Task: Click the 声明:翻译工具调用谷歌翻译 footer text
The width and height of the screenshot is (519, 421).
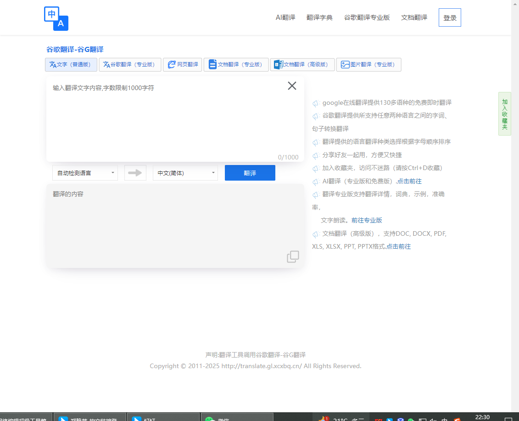Action: coord(256,355)
